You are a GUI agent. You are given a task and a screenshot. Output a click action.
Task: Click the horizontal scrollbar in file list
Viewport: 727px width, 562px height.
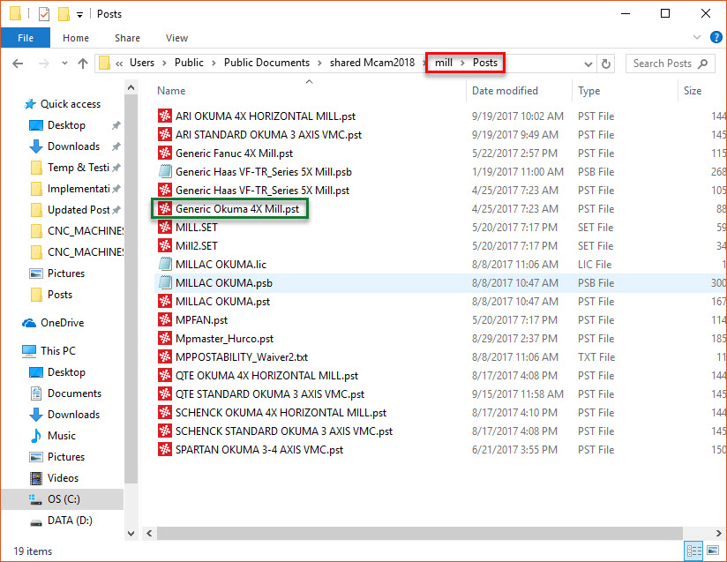tap(420, 533)
